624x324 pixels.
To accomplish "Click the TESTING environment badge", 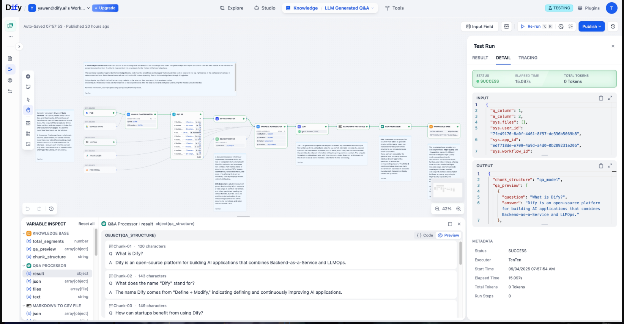I will tap(559, 8).
